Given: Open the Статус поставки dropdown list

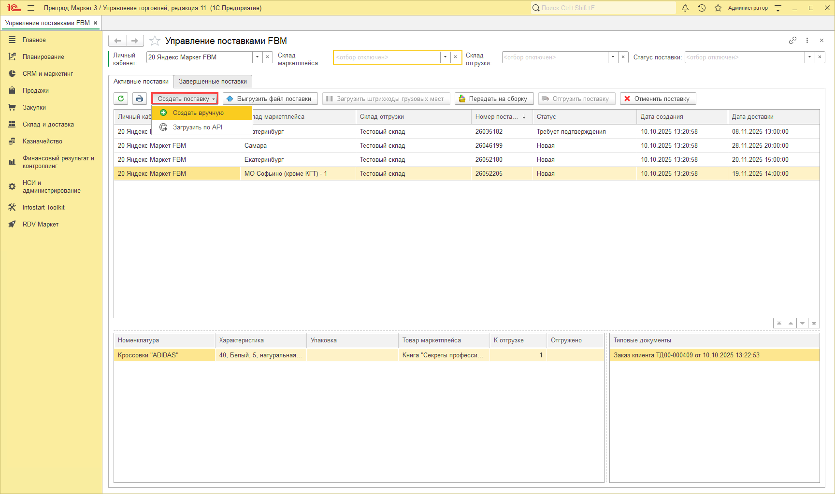Looking at the screenshot, I should [x=809, y=57].
